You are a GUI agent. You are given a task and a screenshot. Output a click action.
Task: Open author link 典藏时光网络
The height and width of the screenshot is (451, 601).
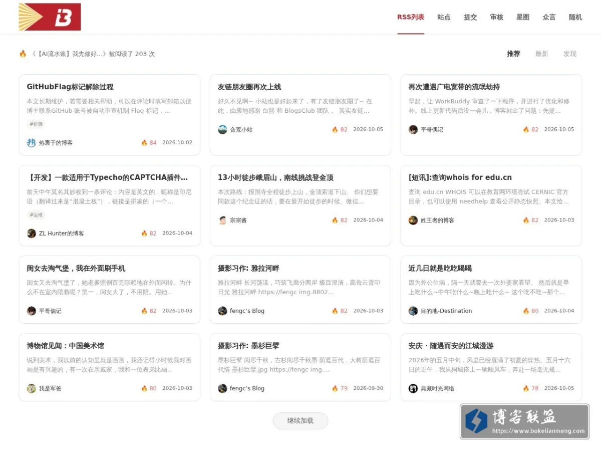coord(437,388)
